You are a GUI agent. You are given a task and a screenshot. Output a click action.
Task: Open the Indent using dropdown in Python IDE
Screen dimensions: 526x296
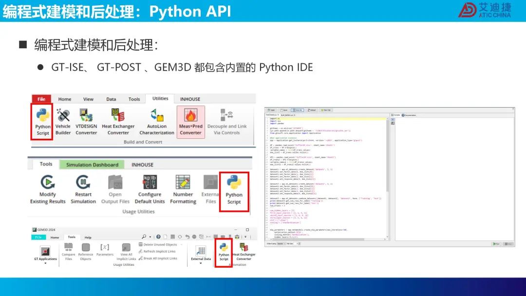(280, 244)
